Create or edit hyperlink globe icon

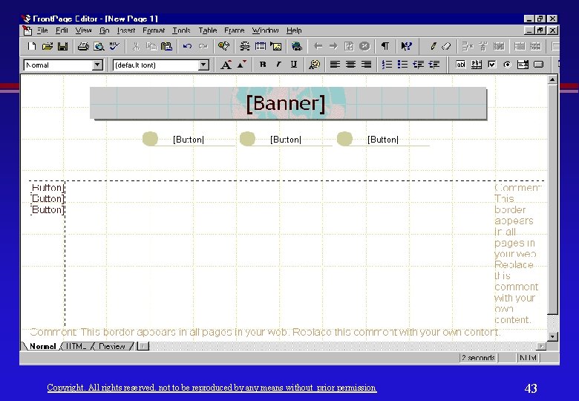(x=296, y=46)
